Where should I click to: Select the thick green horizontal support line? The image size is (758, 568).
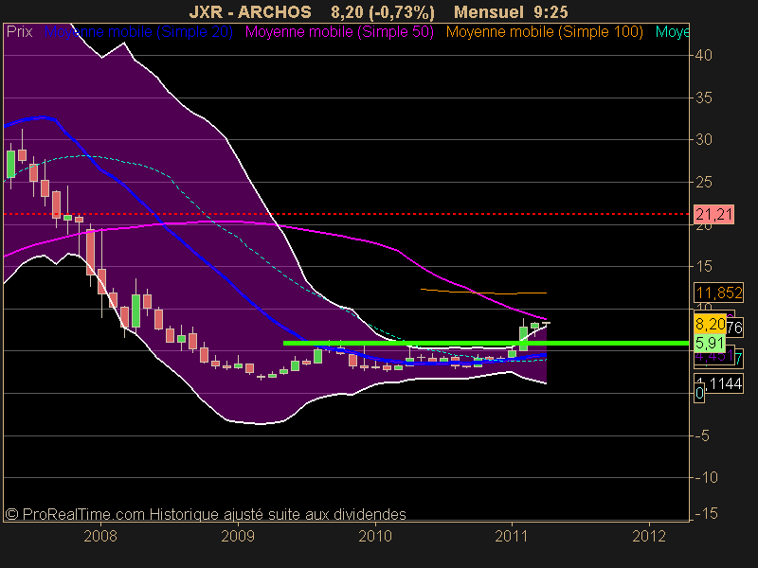click(486, 344)
